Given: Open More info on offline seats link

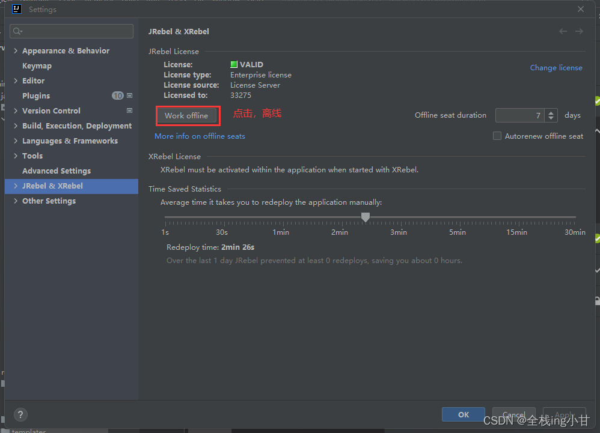Looking at the screenshot, I should (200, 136).
